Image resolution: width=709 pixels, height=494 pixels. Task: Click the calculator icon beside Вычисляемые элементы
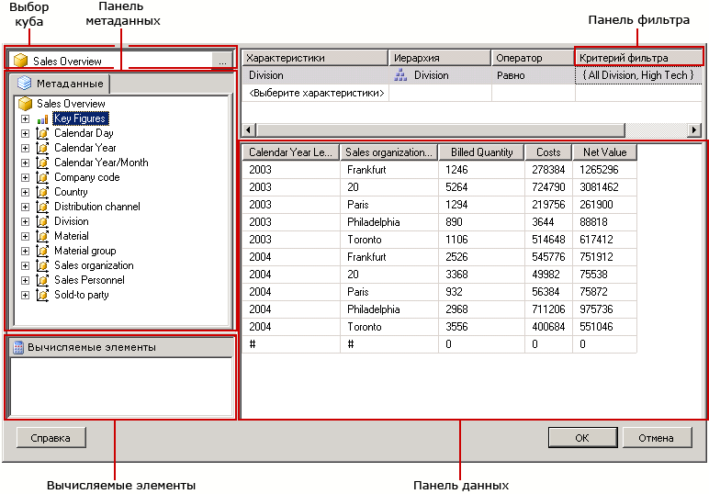(17, 347)
